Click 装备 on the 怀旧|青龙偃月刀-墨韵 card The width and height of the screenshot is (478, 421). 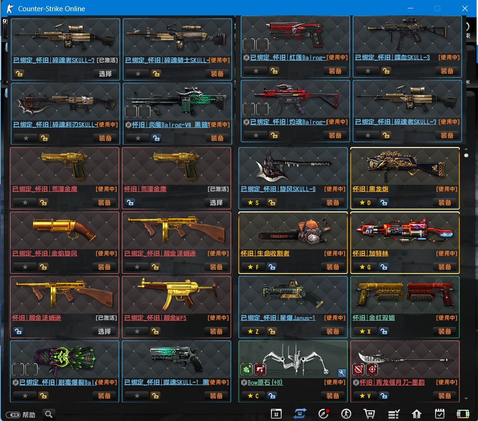point(445,396)
